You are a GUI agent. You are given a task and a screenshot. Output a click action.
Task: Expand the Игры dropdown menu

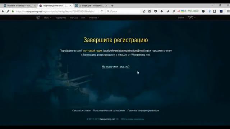47,18
